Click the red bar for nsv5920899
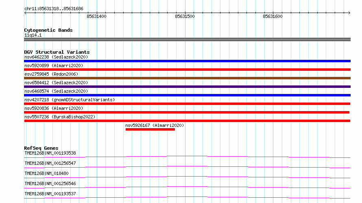Image resolution: width=362 pixels, height=203 pixels. coord(187,70)
